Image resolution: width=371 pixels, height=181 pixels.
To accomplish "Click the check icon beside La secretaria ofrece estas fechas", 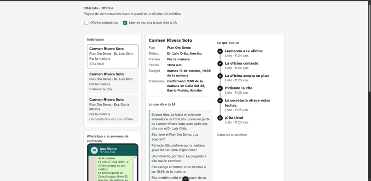I will pyautogui.click(x=220, y=101).
